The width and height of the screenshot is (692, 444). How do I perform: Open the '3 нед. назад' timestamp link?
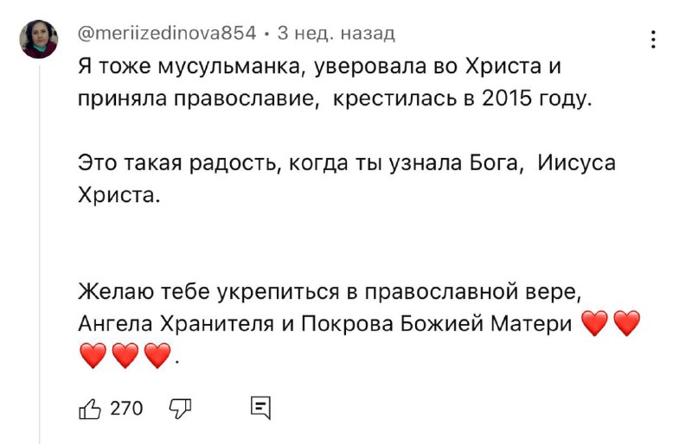(x=336, y=33)
